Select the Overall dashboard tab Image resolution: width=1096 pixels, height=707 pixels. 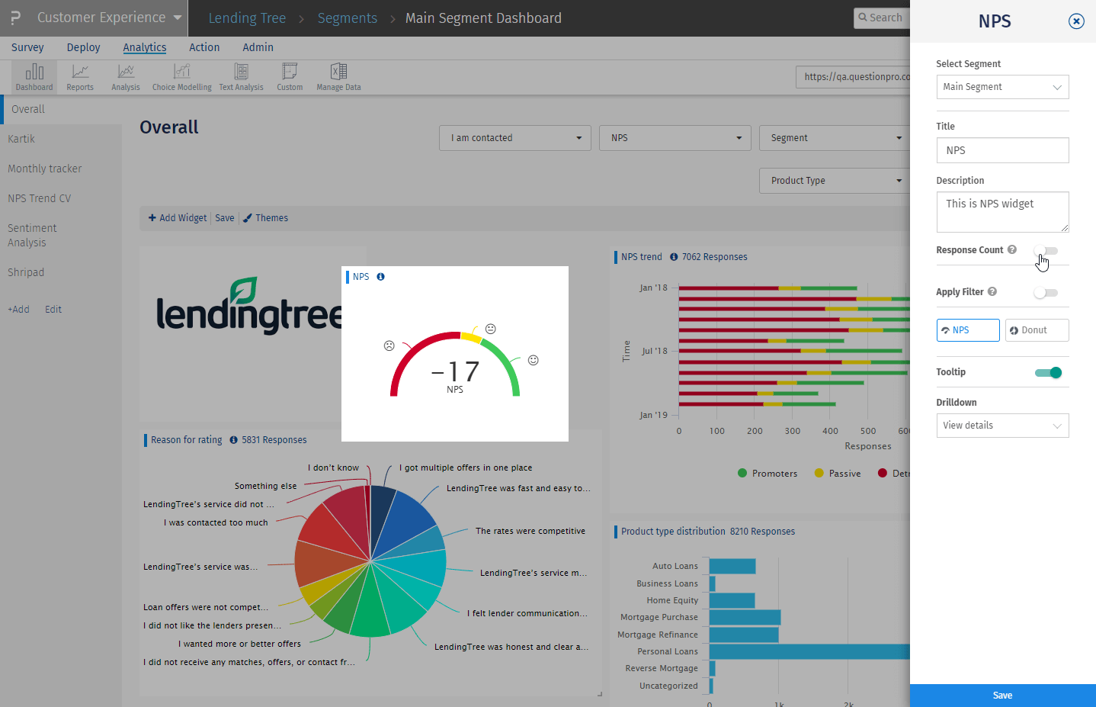61,109
